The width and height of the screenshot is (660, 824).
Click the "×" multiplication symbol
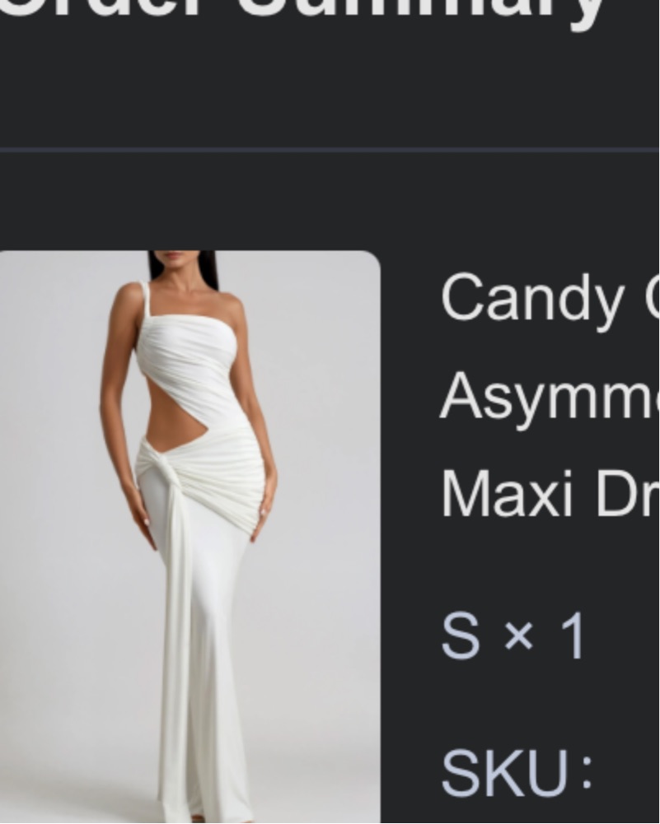coord(518,637)
